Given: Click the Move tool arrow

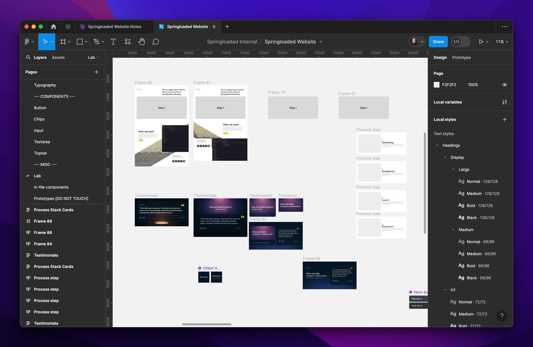Looking at the screenshot, I should point(45,42).
